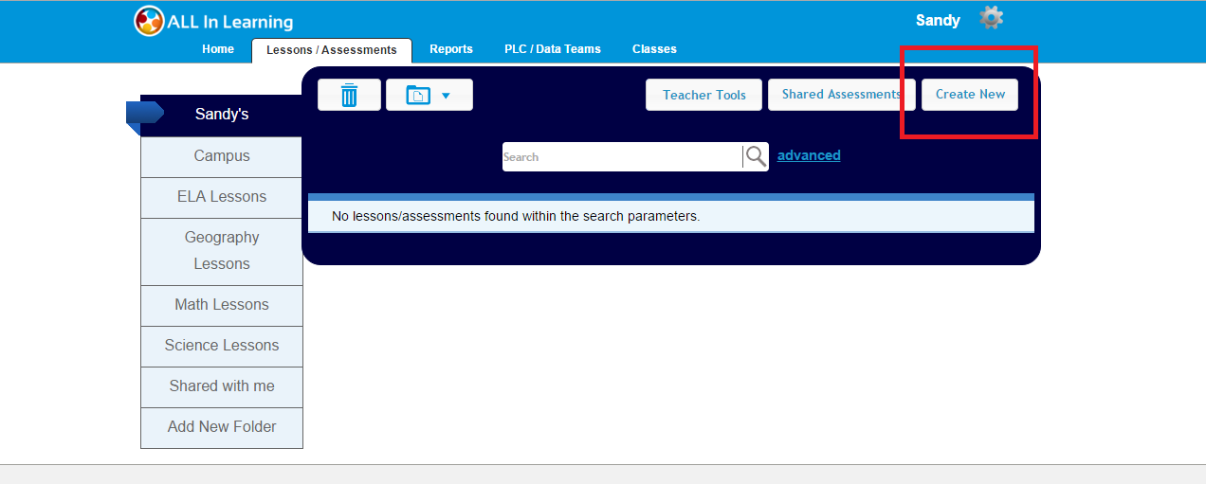1206x484 pixels.
Task: Open the Math Lessons folder
Action: point(222,305)
